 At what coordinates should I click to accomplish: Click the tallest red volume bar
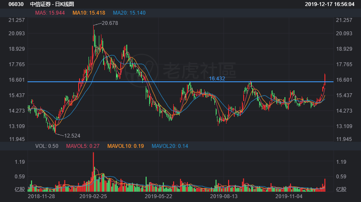93,172
